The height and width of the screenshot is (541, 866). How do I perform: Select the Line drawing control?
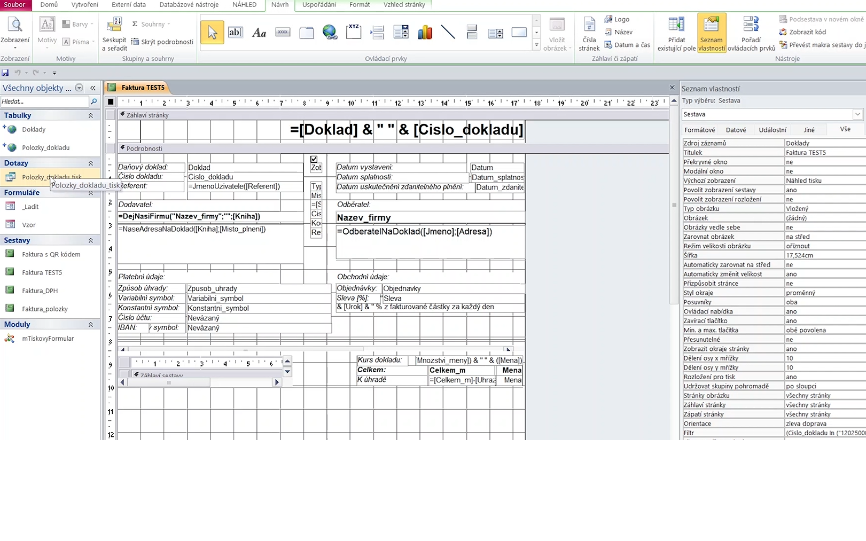(448, 33)
